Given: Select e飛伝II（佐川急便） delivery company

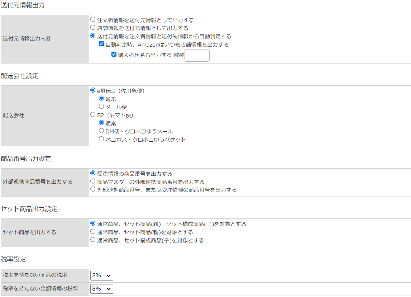Looking at the screenshot, I should (93, 90).
